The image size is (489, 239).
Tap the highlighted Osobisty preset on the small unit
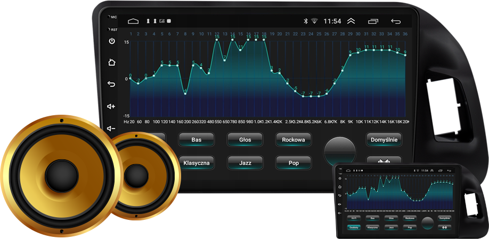click(353, 227)
